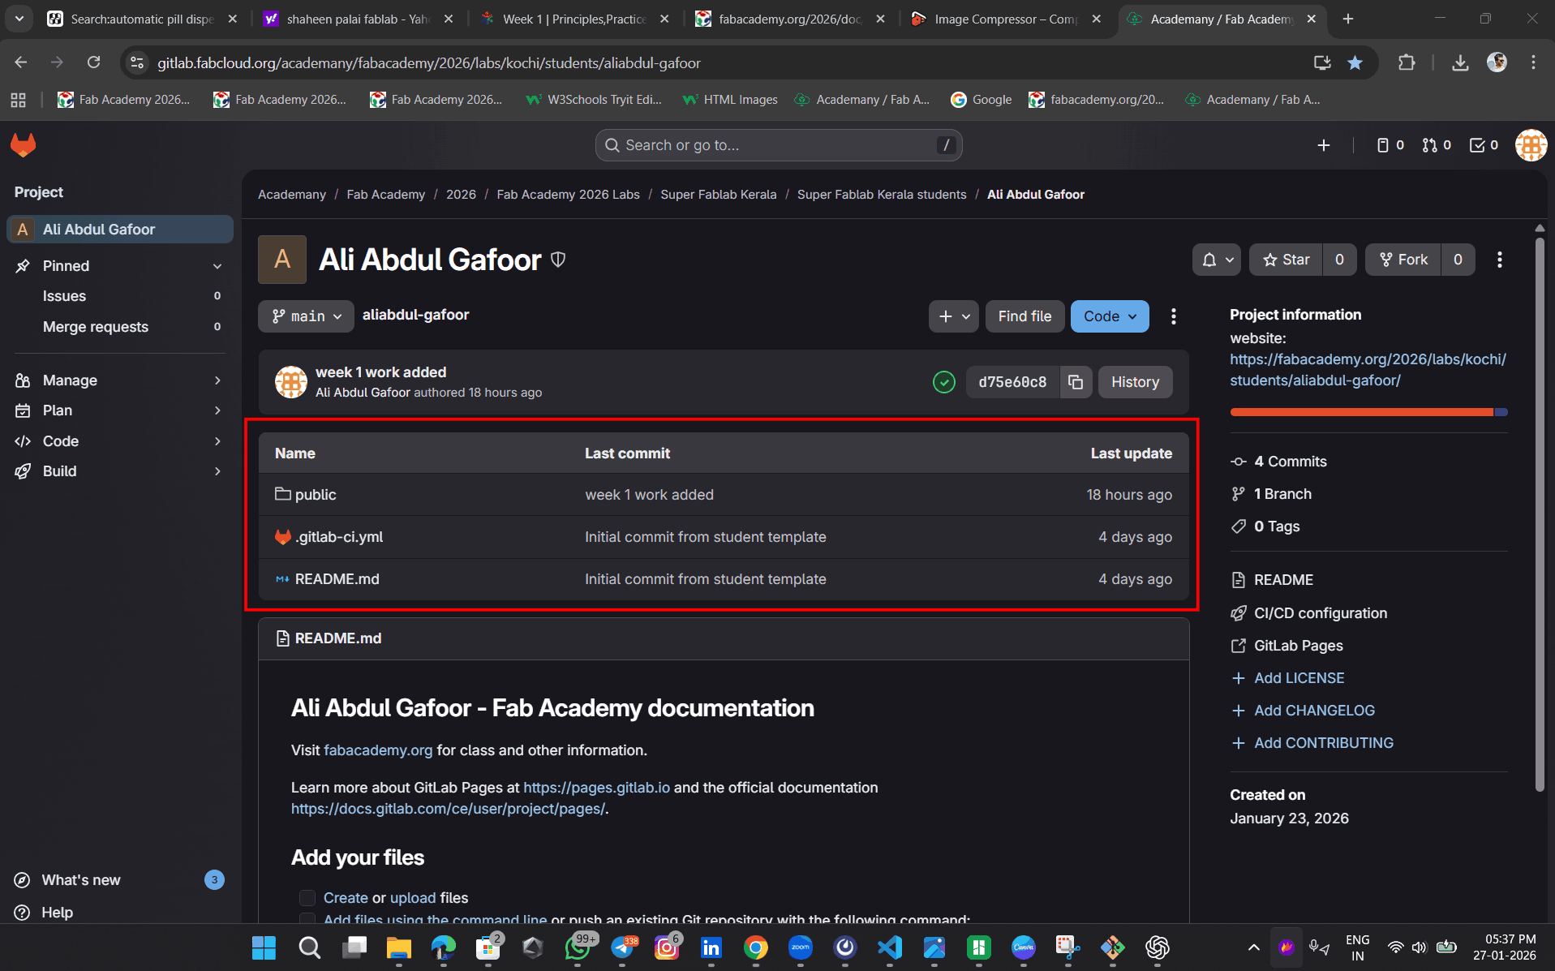Click the browser address bar URL
Viewport: 1555px width, 971px height.
click(x=429, y=62)
